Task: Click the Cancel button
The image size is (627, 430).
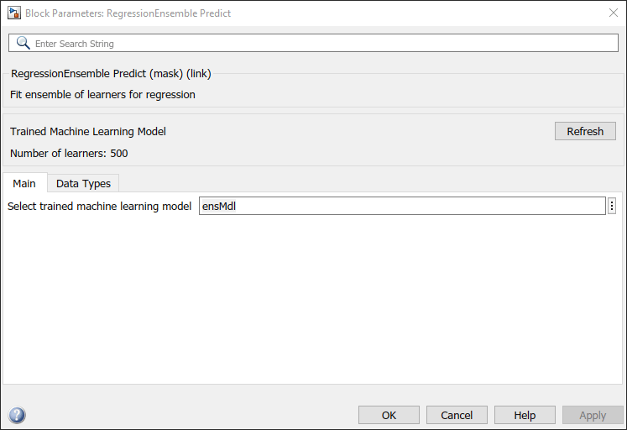Action: coord(457,415)
